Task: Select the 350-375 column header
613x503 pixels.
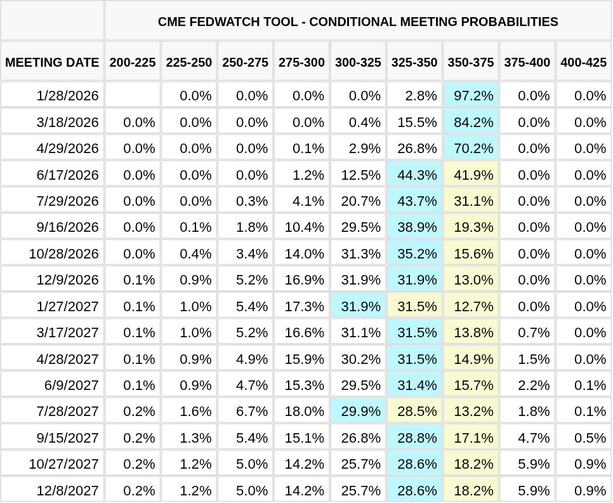Action: 471,62
